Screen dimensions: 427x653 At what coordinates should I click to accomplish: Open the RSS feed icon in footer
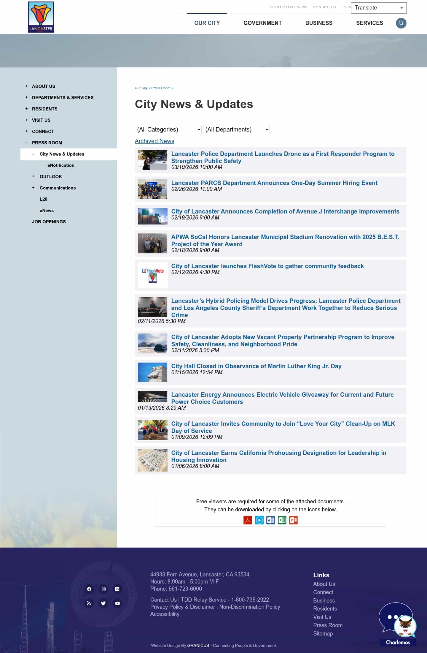(89, 603)
